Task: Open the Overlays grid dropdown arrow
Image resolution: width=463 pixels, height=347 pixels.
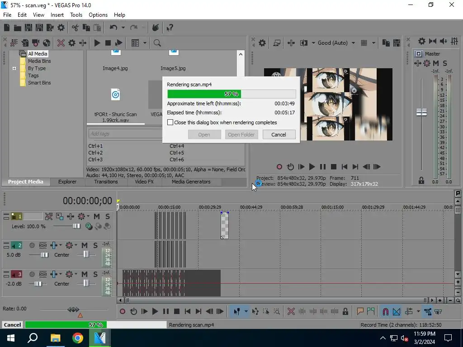Action: click(x=373, y=43)
